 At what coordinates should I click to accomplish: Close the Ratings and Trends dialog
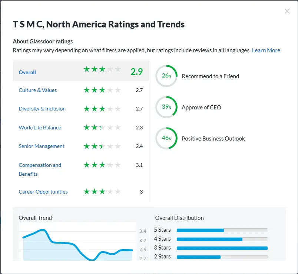[287, 11]
